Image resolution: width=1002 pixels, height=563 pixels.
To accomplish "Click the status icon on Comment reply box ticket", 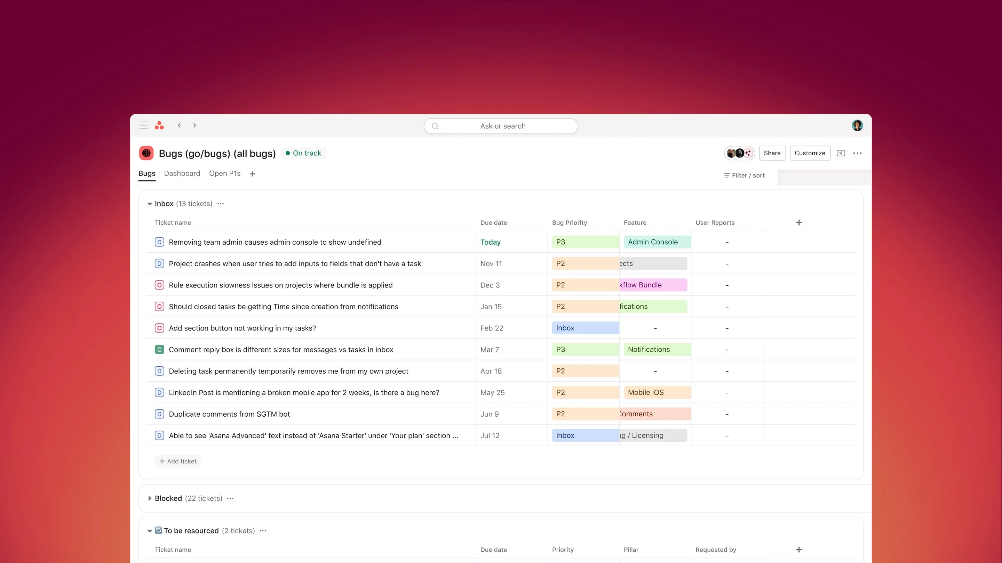I will [x=159, y=350].
